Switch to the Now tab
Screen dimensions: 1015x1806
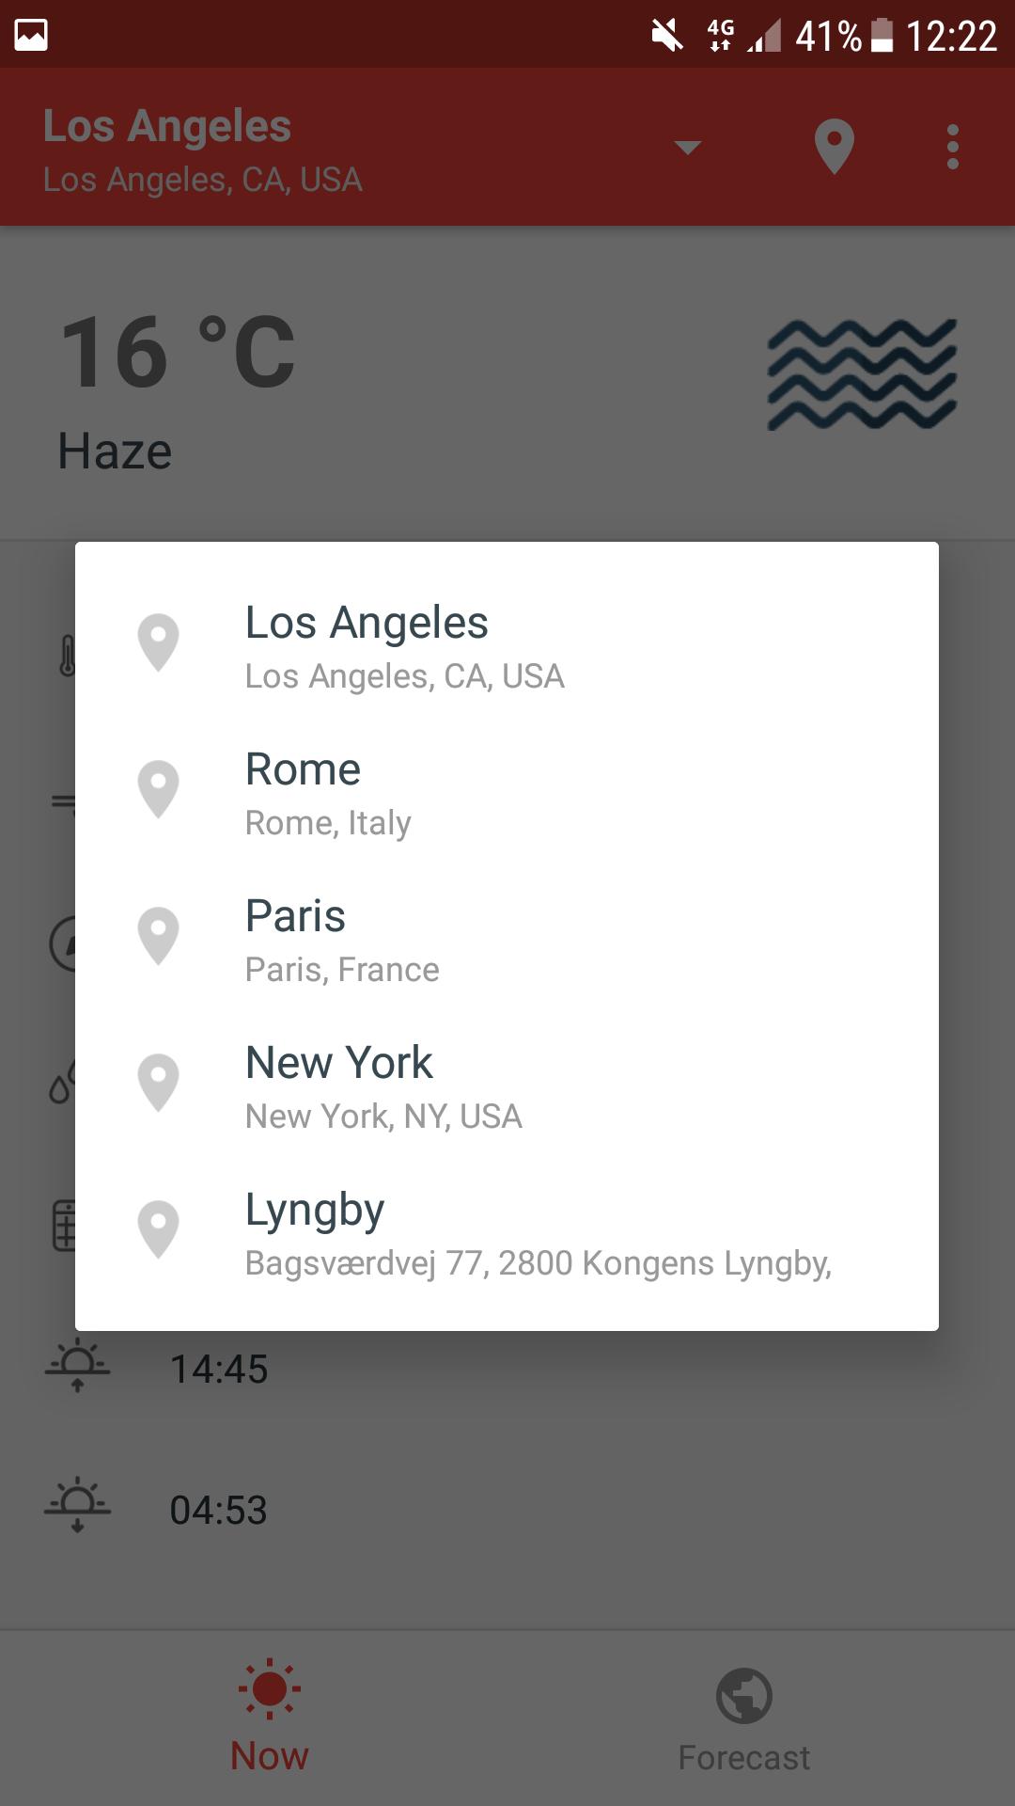[270, 1715]
